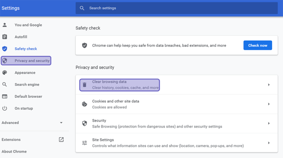Click the power icon for On startup
283x158 pixels.
pos(5,108)
